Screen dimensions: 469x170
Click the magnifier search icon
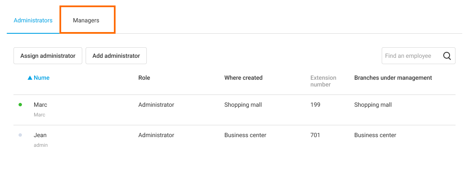click(x=447, y=56)
